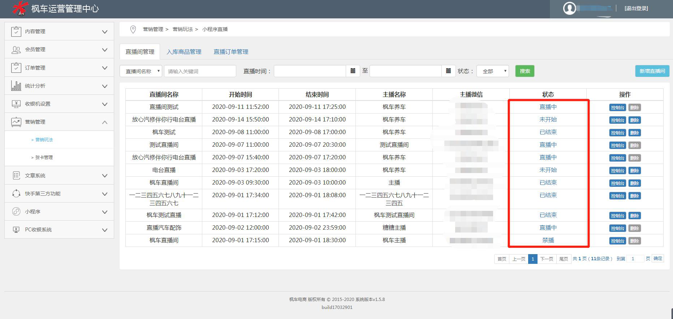Expand the 文章系统 menu chevron
Viewport: 673px width, 319px height.
[105, 176]
